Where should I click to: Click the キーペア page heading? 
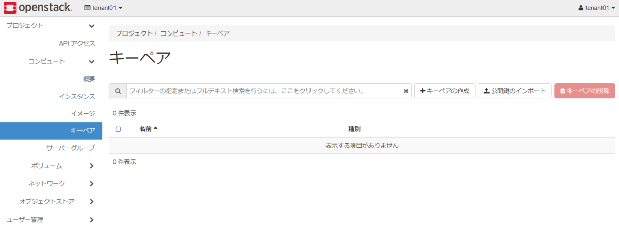click(140, 59)
